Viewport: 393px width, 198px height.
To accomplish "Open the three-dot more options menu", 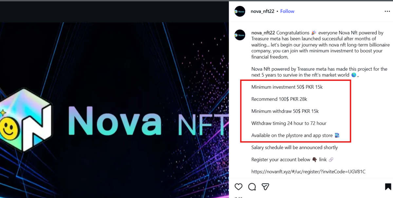I will click(x=387, y=11).
